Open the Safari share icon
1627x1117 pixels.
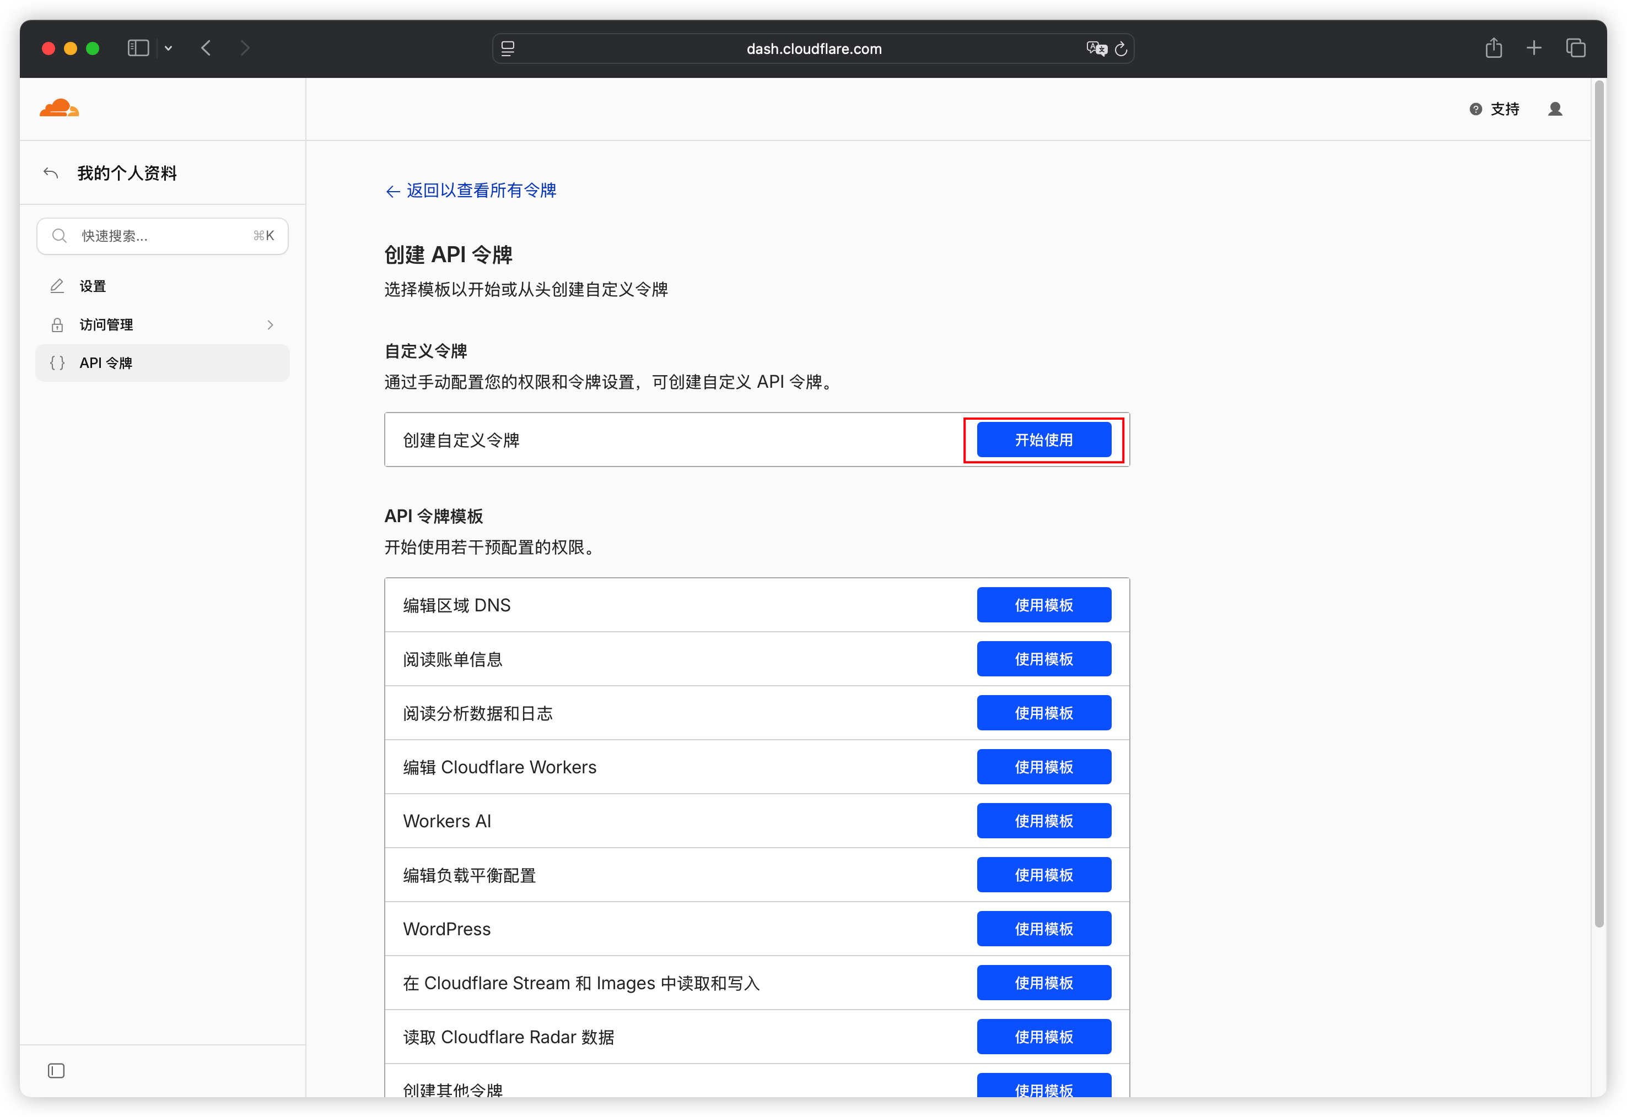(1493, 47)
